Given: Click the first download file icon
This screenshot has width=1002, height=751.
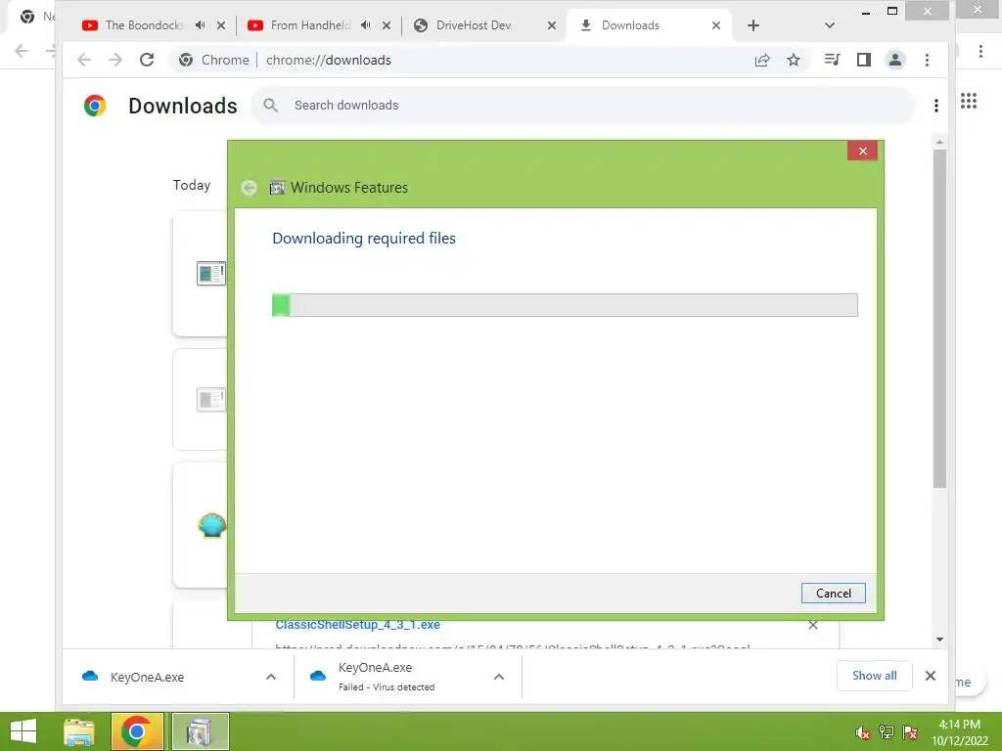Looking at the screenshot, I should (x=211, y=274).
